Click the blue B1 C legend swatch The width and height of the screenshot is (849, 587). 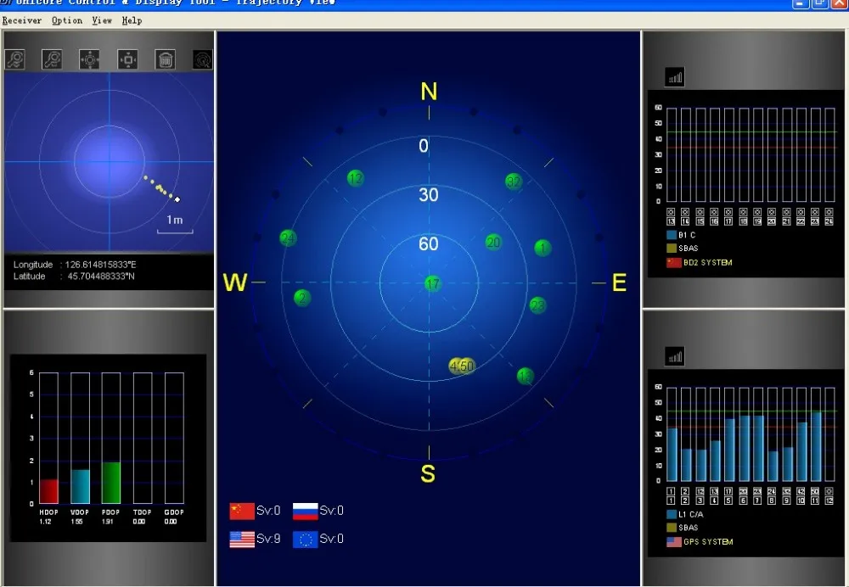[x=672, y=235]
